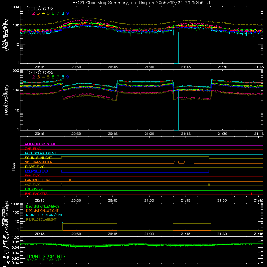Select detector 7 in rear-segments legend
The image size is (267, 267).
(x=58, y=77)
